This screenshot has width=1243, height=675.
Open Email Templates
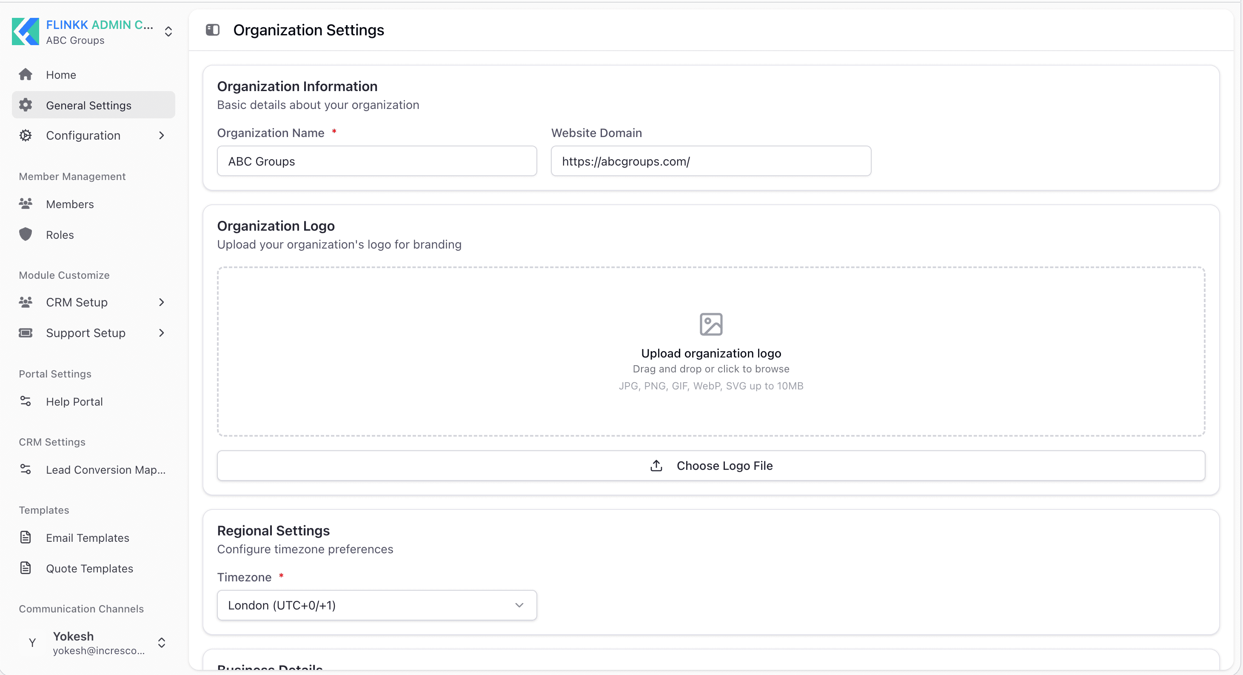click(x=94, y=538)
